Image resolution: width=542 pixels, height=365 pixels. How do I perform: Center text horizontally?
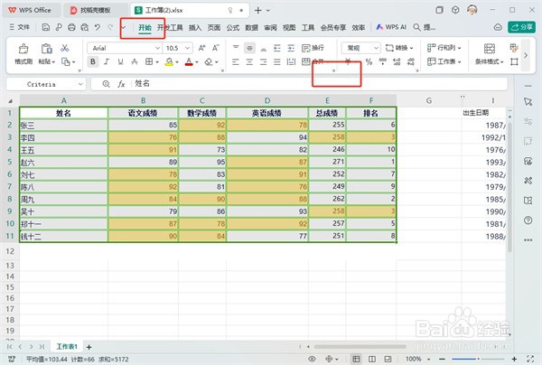249,61
